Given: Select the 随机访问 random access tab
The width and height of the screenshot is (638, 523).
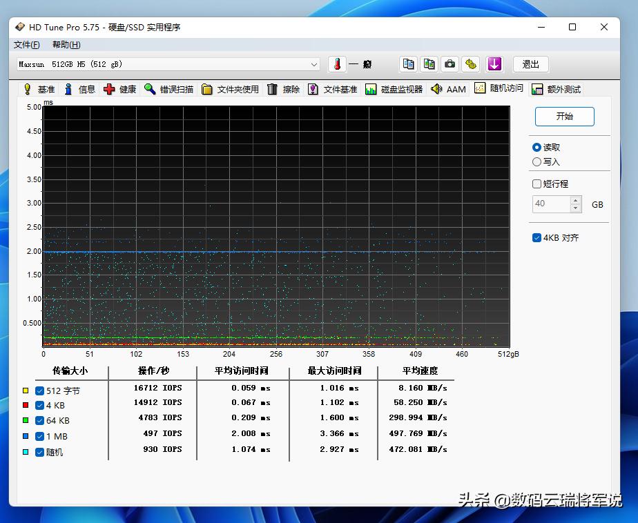Looking at the screenshot, I should (x=499, y=88).
